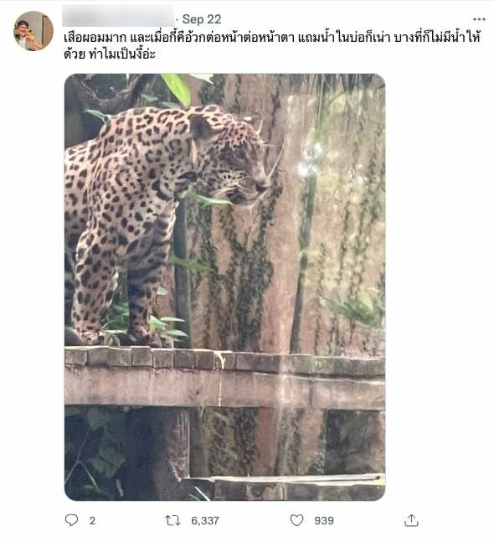The image size is (494, 542).
Task: Click the reply speech bubble icon
Action: point(71,520)
